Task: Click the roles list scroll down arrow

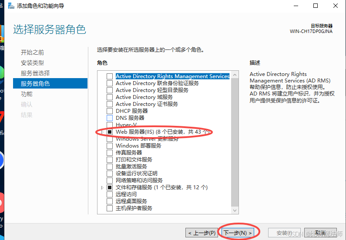Action: (x=235, y=210)
